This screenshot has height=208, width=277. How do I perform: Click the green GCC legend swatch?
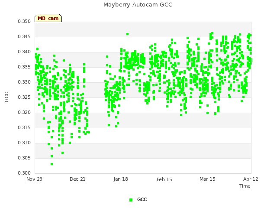131,200
